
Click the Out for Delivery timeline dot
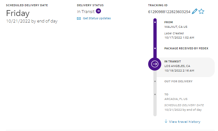tap(155, 81)
